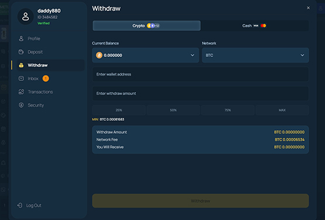The width and height of the screenshot is (325, 220).
Task: Click the Profile person icon
Action: pyautogui.click(x=21, y=39)
